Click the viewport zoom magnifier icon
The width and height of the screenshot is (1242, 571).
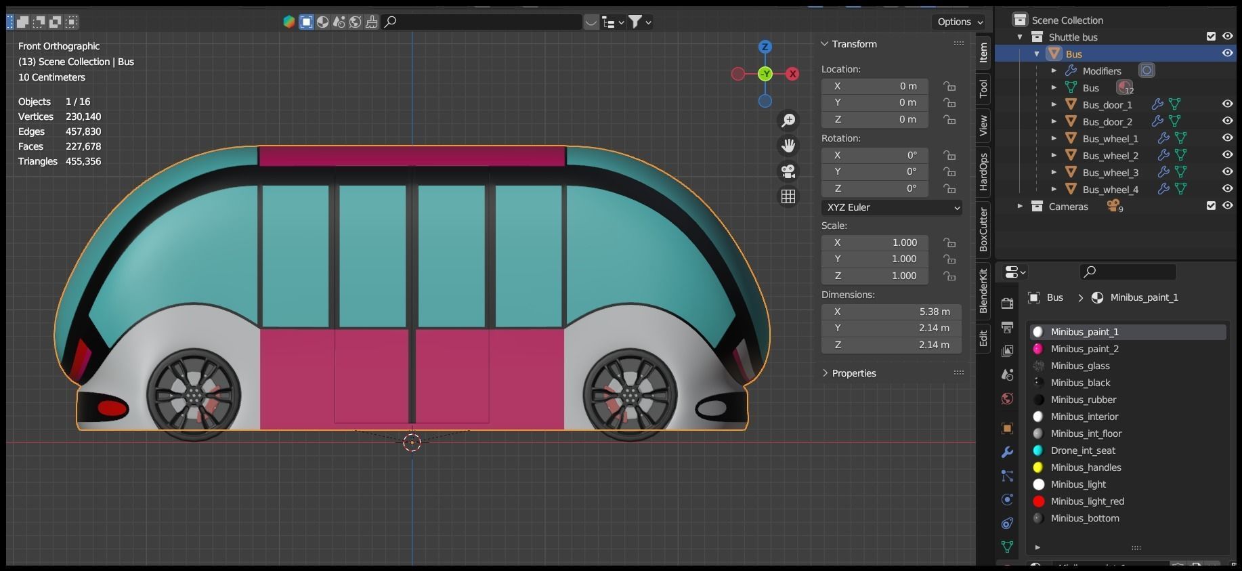coord(788,121)
